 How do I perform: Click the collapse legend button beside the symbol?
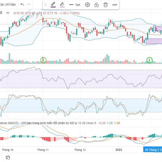pos(8,13)
